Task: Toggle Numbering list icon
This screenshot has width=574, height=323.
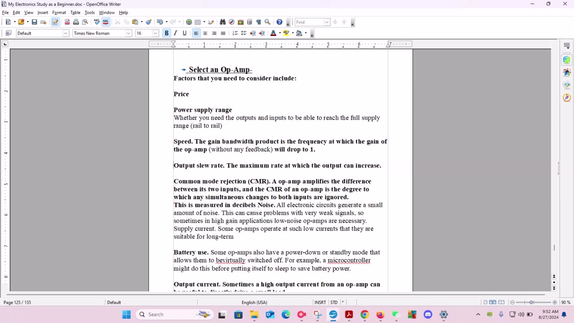Action: coord(235,33)
